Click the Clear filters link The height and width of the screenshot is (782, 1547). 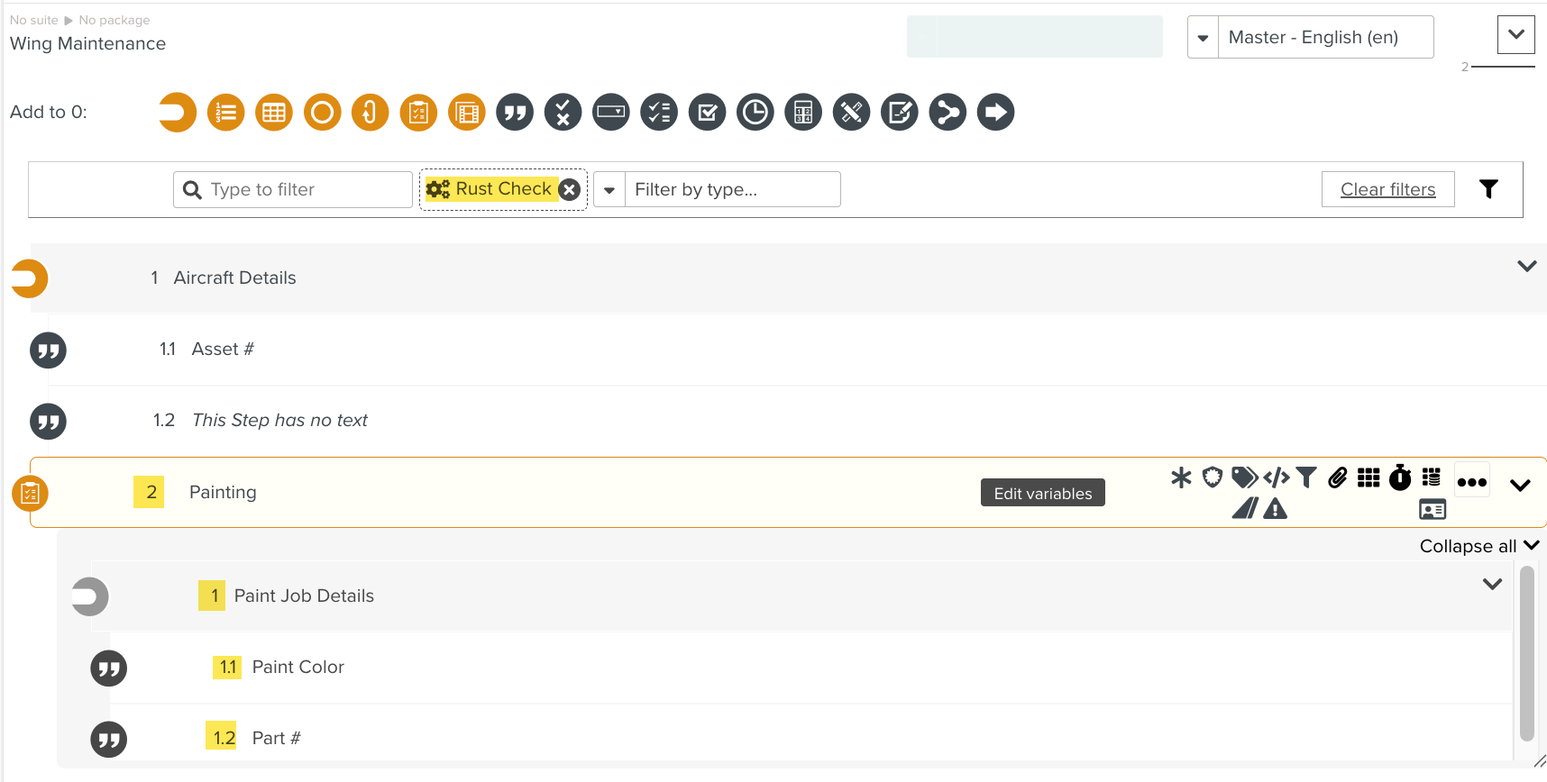point(1387,189)
